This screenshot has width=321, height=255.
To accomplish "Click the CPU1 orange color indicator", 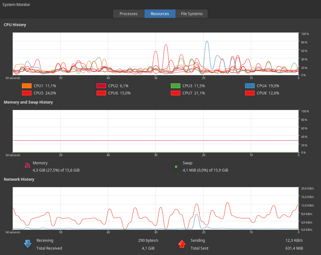I will (26, 86).
